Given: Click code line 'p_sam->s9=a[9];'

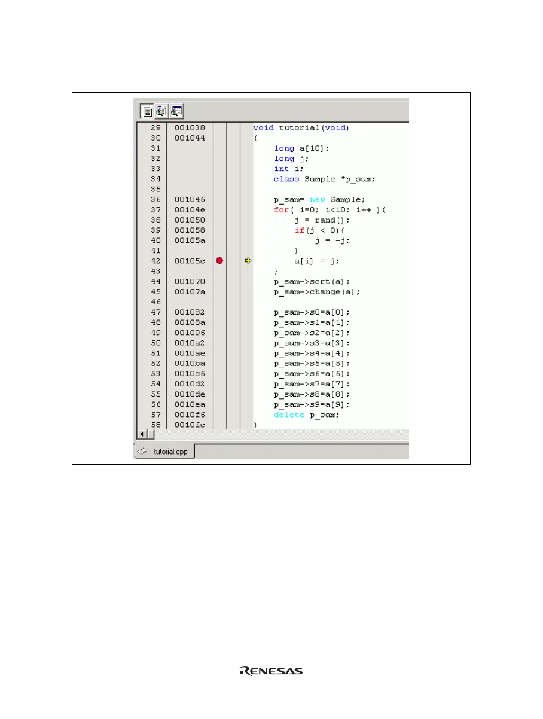Looking at the screenshot, I should (312, 405).
